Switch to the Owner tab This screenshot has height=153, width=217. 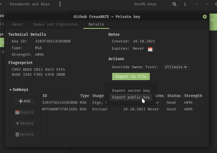(x=17, y=24)
